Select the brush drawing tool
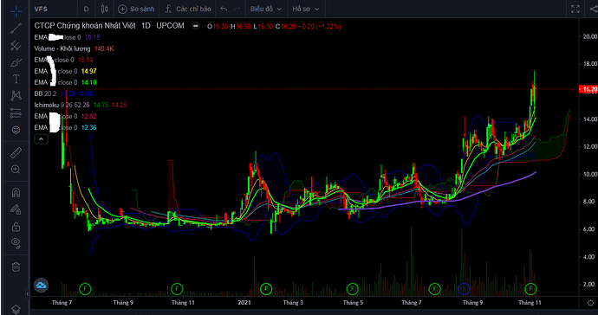The image size is (598, 315). point(16,62)
